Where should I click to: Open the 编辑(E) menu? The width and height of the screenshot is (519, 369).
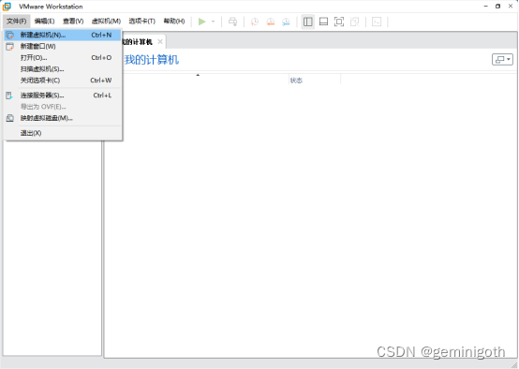(44, 22)
